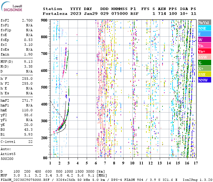Select the Vo+ red legend swatch
This screenshot has width=213, height=182.
(204, 51)
